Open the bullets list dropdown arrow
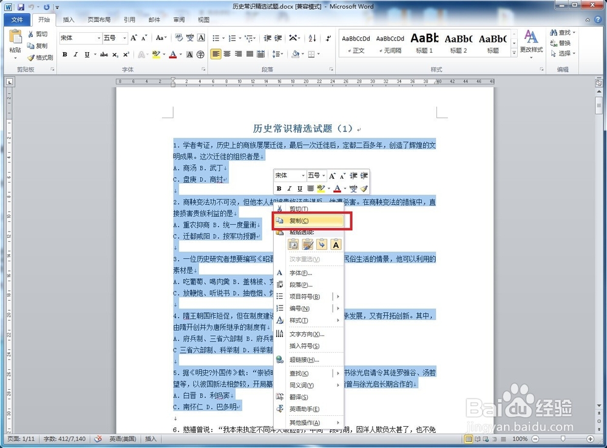607x448 pixels. [x=223, y=38]
